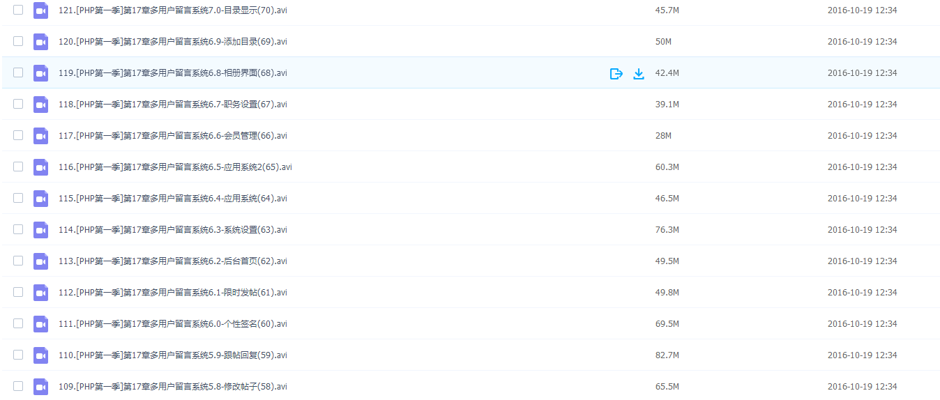Click video icon of file 112 限时发帖(61)
940x400 pixels.
click(40, 293)
